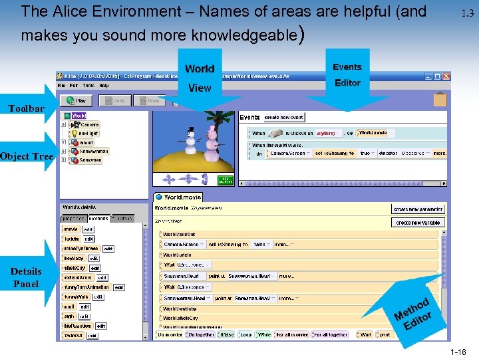This screenshot has width=479, height=359.
Task: Open the File menu
Action: [x=61, y=86]
